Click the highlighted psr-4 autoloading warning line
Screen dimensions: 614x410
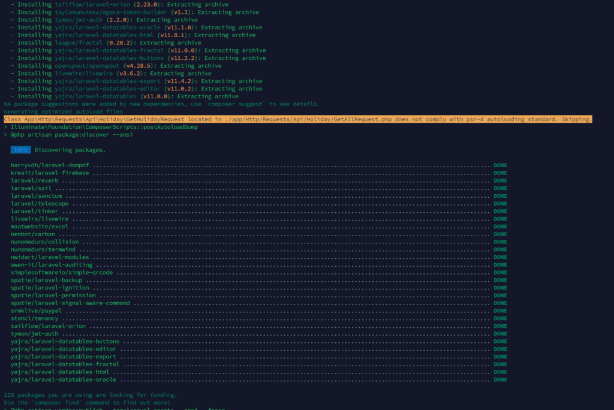pos(298,119)
